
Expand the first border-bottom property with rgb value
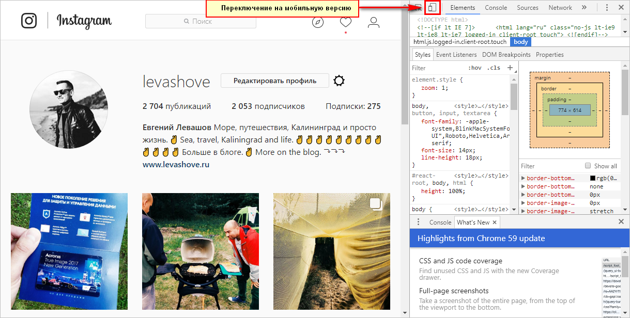tap(523, 178)
